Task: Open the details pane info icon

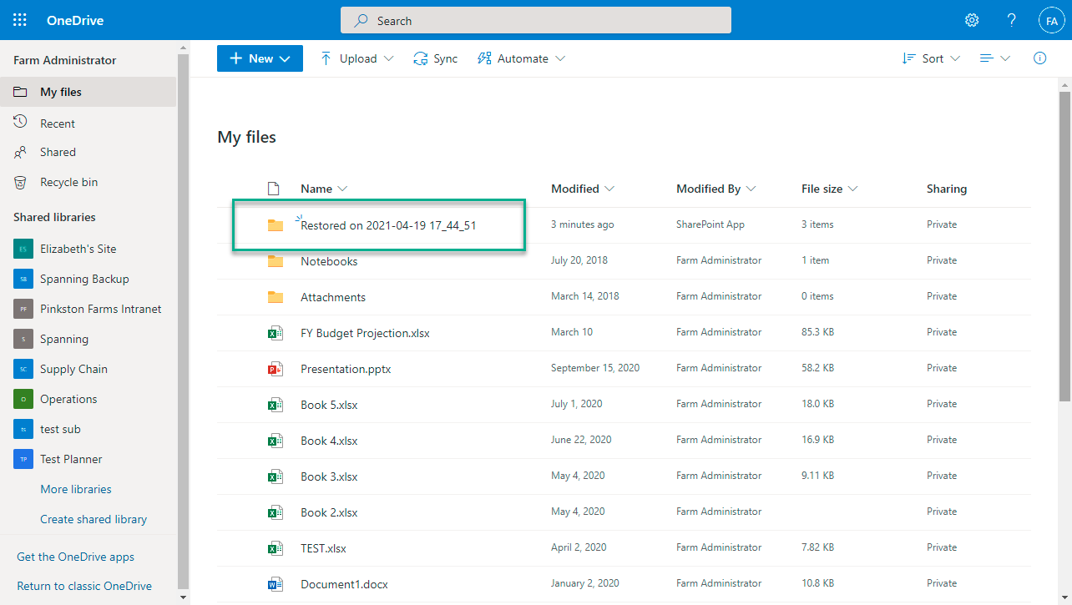Action: (x=1039, y=58)
